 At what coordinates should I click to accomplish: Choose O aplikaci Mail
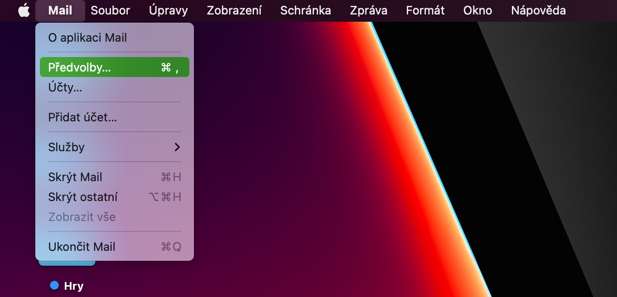[x=115, y=38]
